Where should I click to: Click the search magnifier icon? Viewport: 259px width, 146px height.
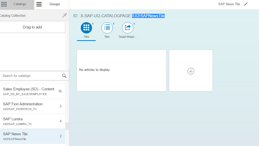tap(64, 76)
